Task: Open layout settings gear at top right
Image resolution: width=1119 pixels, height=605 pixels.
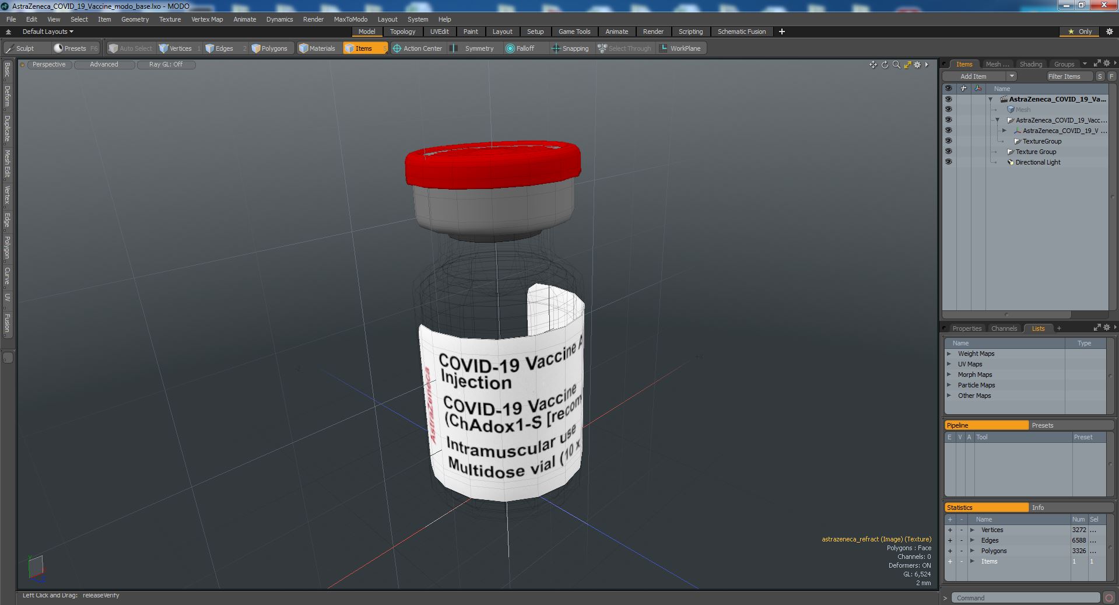Action: tap(1110, 32)
